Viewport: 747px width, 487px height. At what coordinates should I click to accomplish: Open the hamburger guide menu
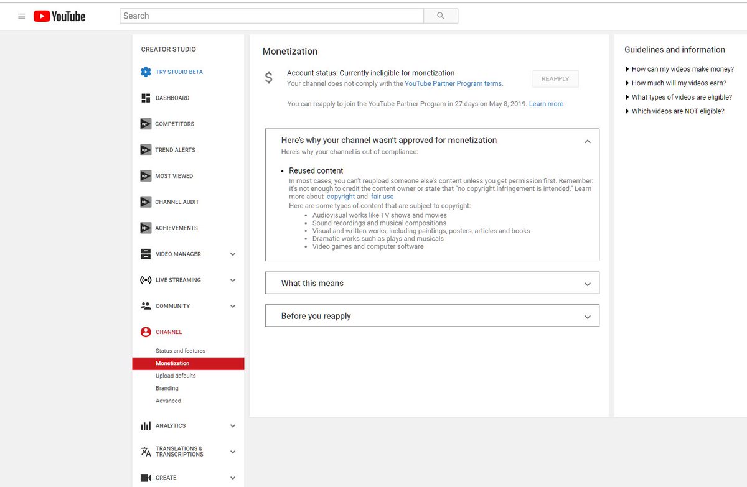tap(22, 16)
